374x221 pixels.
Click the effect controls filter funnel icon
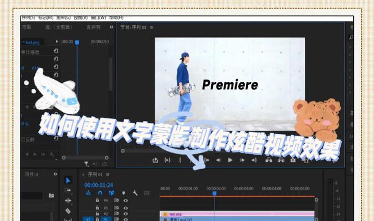(86, 164)
